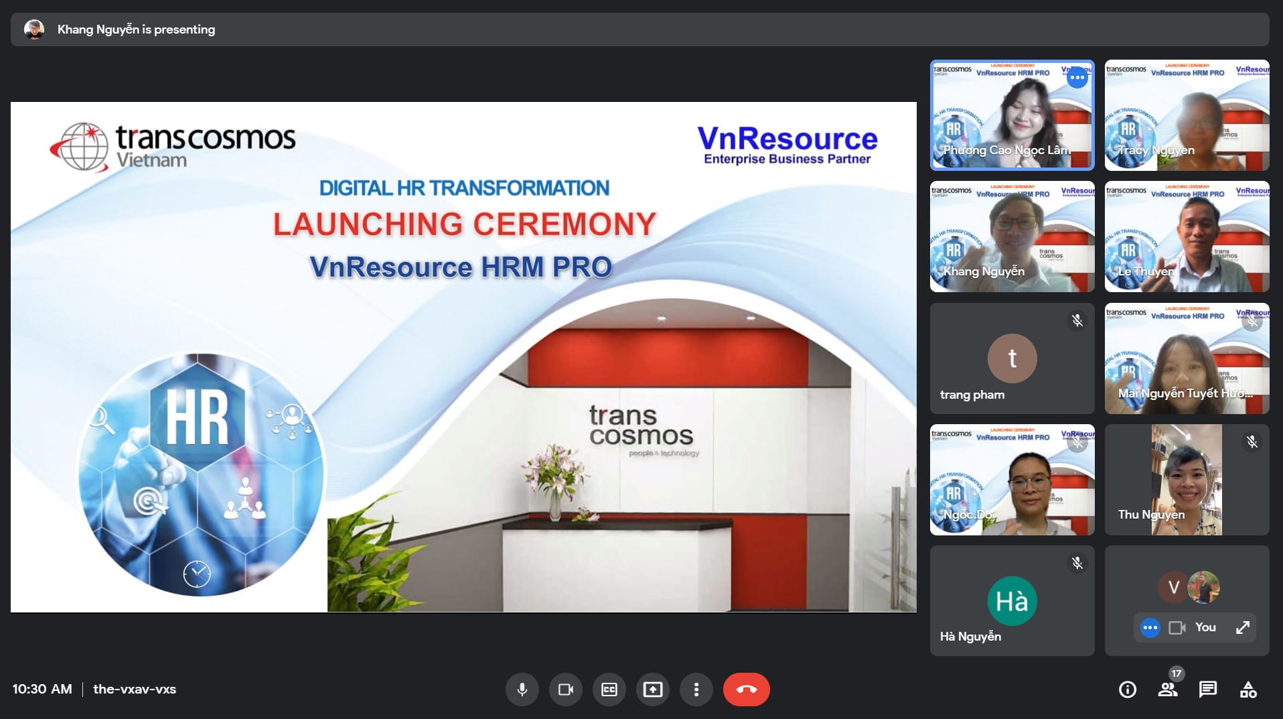This screenshot has width=1283, height=719.
Task: Click the 17 participants count badge
Action: tap(1177, 673)
